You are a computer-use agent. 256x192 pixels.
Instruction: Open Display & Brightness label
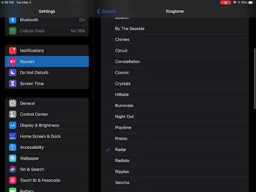tap(39, 125)
